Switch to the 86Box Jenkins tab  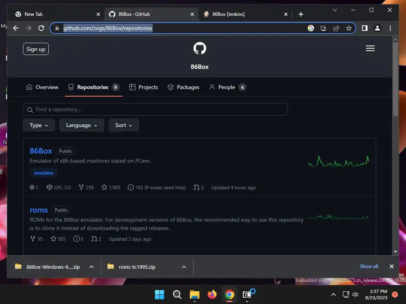(x=245, y=14)
